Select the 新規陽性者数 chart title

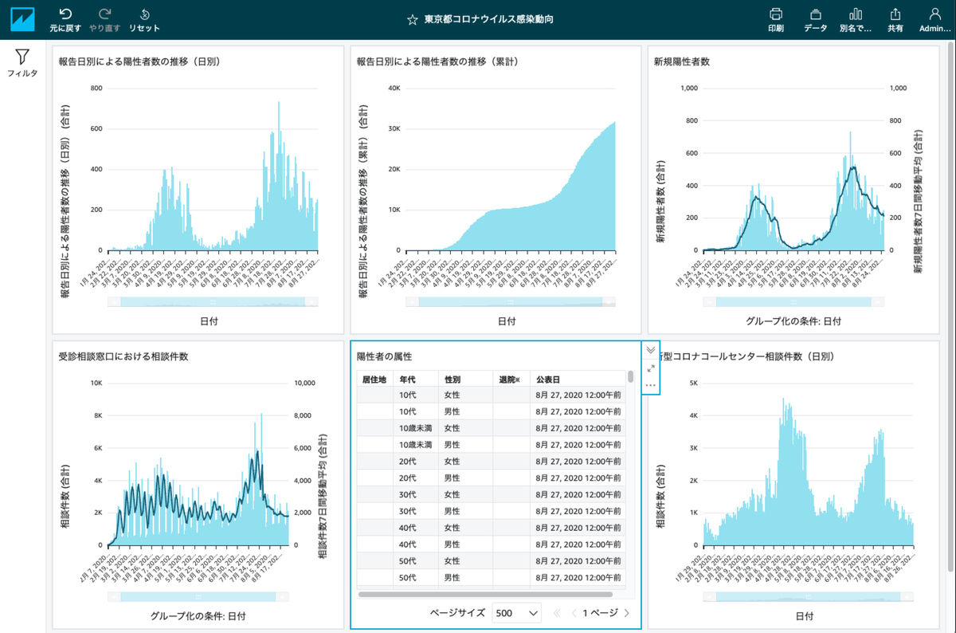682,61
